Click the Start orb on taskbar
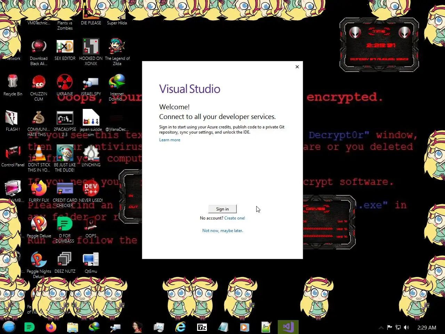The height and width of the screenshot is (334, 445). pyautogui.click(x=9, y=327)
